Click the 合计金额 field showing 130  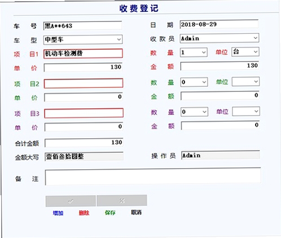(84, 143)
